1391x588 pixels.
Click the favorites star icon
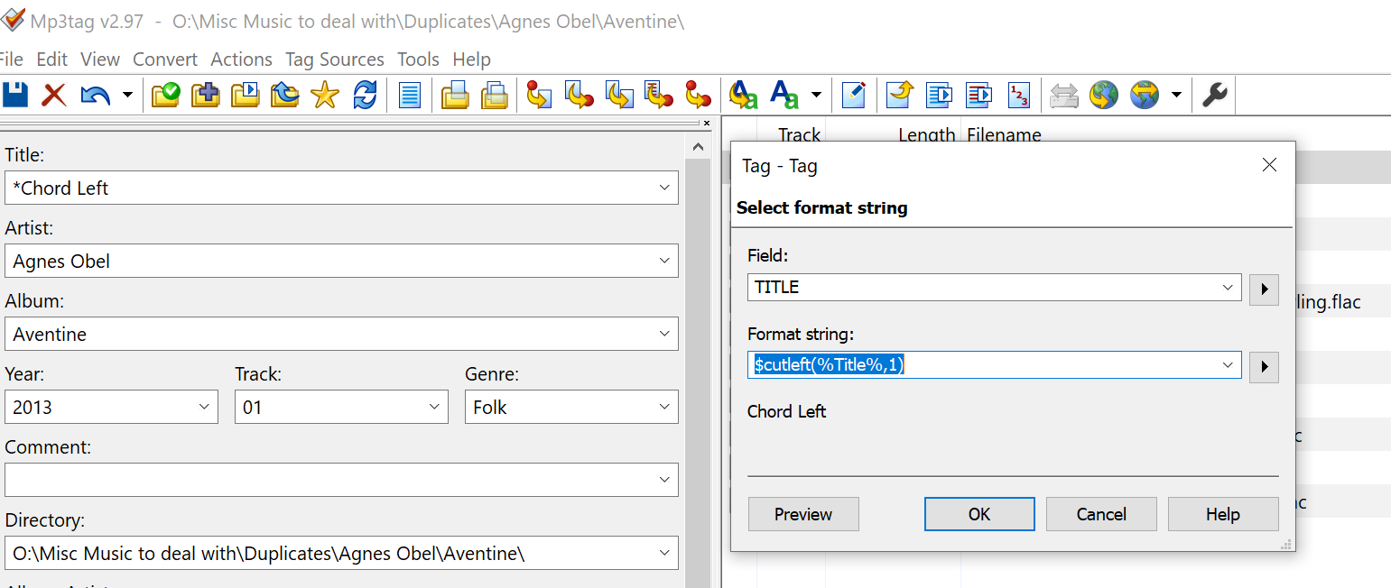coord(324,95)
